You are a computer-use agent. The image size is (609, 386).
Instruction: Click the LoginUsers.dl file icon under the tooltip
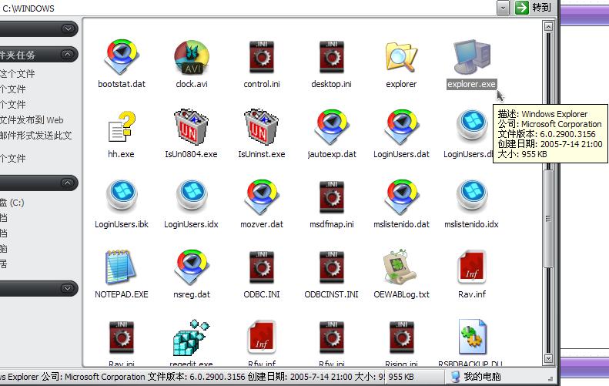click(471, 126)
